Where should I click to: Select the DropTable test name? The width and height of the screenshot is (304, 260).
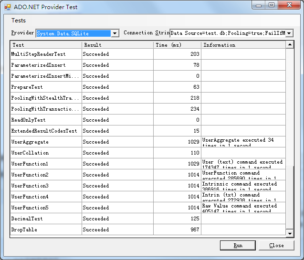coord(24,230)
